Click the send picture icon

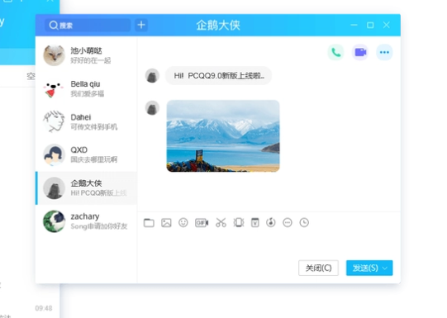coord(166,222)
